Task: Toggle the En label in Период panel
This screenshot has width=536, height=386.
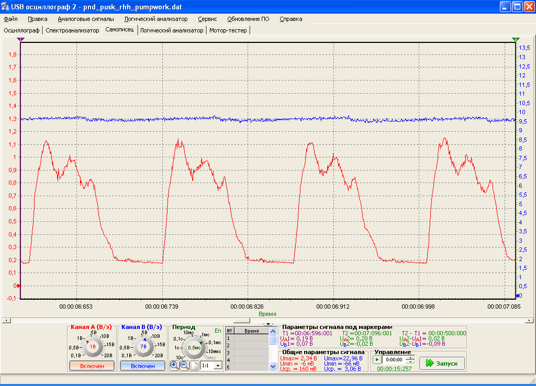Action: (218, 331)
